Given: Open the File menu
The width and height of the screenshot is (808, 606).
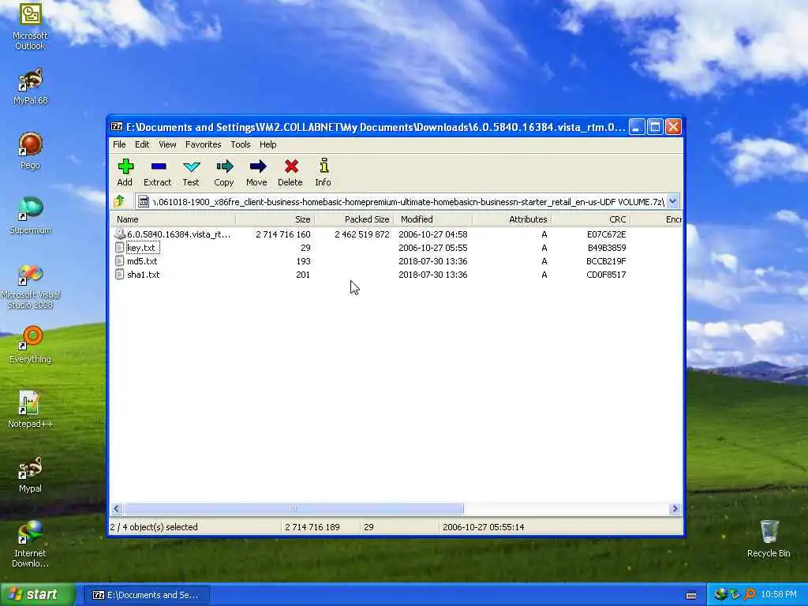Looking at the screenshot, I should coord(119,144).
